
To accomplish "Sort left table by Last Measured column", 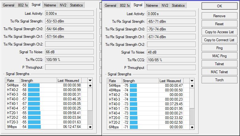I will (x=69, y=80).
